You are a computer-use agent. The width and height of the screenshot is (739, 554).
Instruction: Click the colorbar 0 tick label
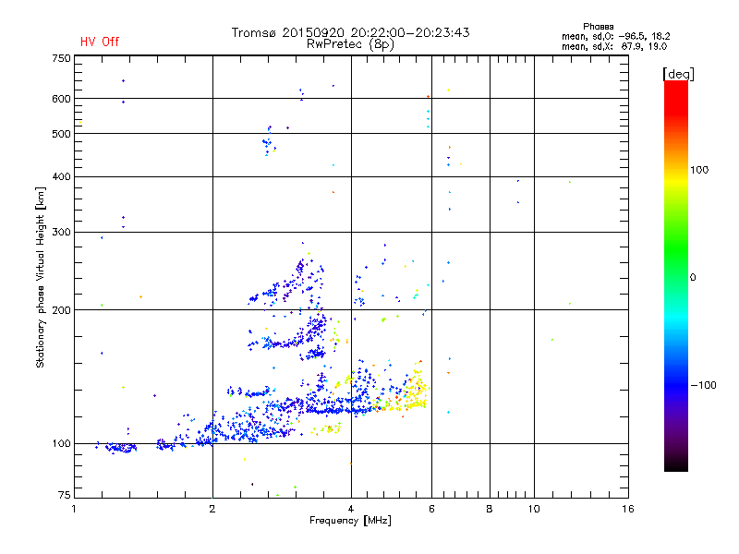(x=693, y=278)
